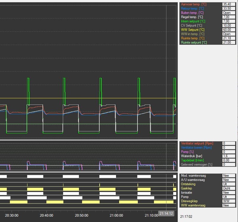Viewport: 238px width, 222px height.
Task: Click the Ventilator toeren value field
Action: click(229, 148)
